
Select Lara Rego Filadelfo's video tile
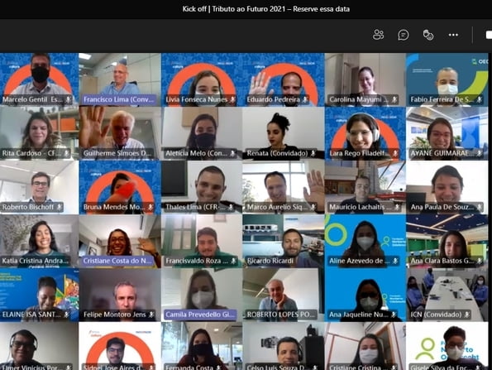click(x=365, y=133)
